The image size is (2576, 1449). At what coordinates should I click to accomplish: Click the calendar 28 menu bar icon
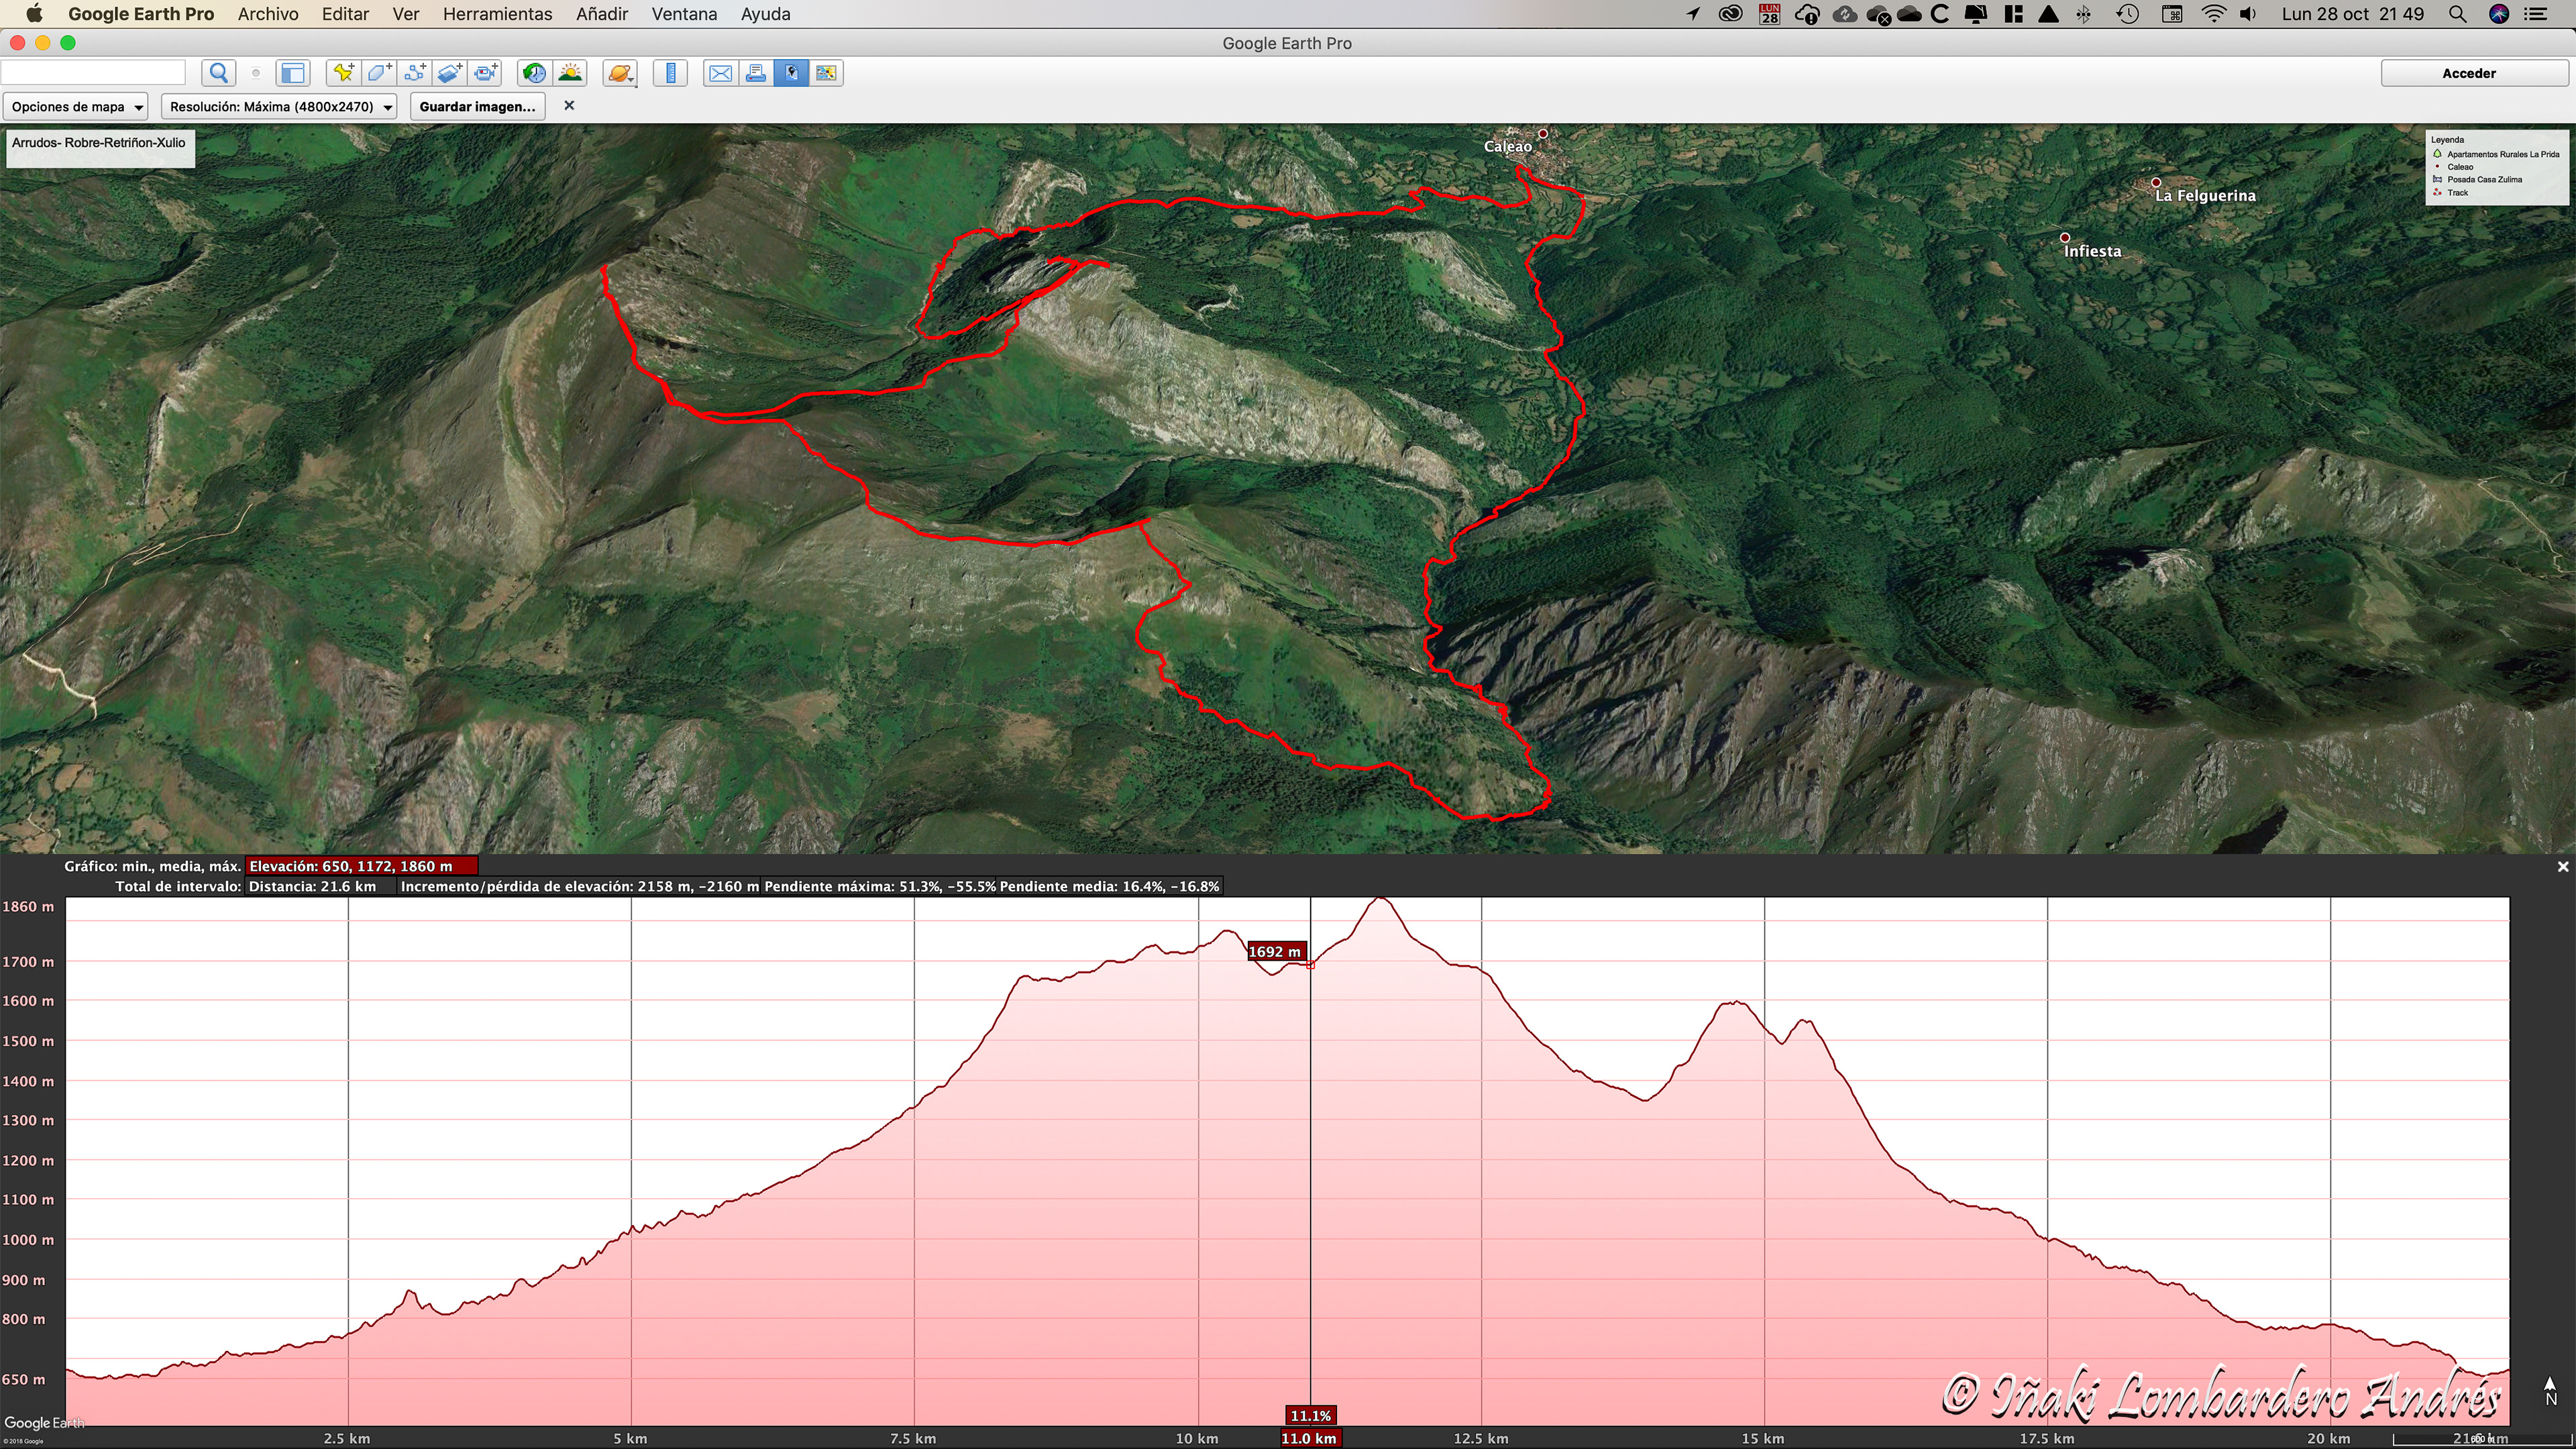pos(1769,14)
